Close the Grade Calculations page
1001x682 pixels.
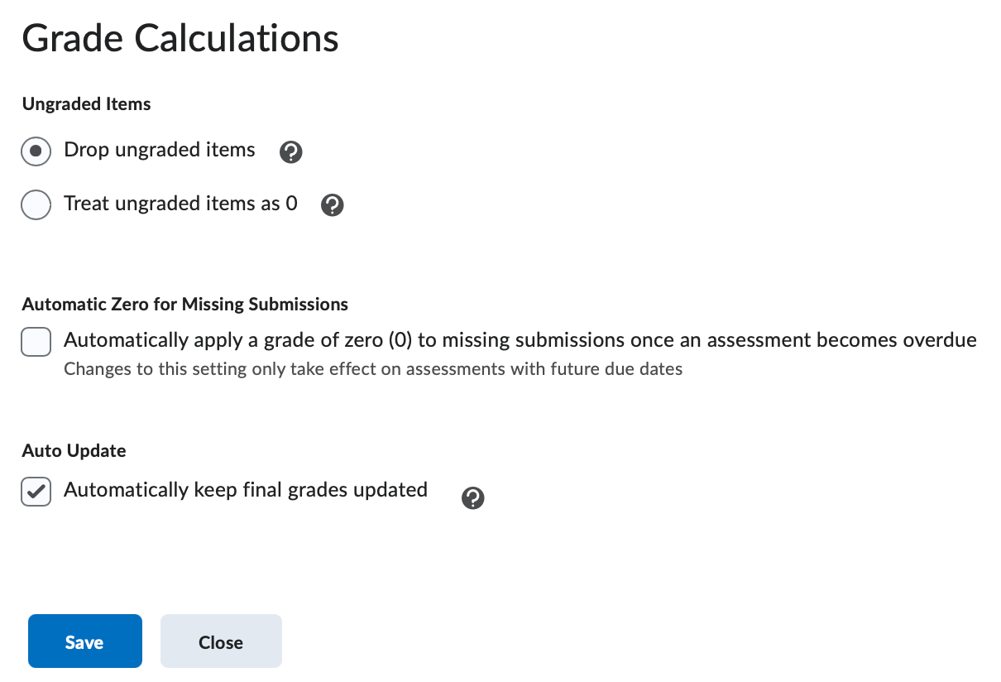[220, 641]
